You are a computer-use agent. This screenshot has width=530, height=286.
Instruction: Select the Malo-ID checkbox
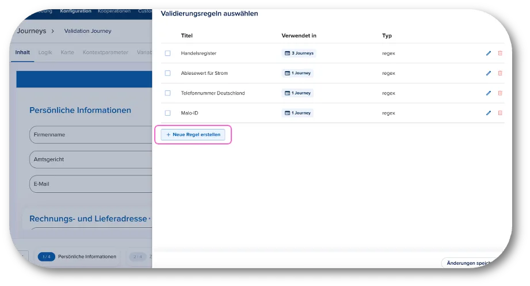tap(167, 113)
